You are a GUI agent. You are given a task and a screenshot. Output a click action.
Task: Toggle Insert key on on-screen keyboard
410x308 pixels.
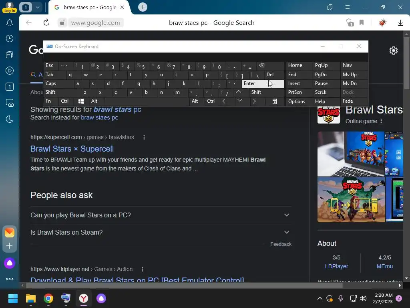click(x=299, y=83)
